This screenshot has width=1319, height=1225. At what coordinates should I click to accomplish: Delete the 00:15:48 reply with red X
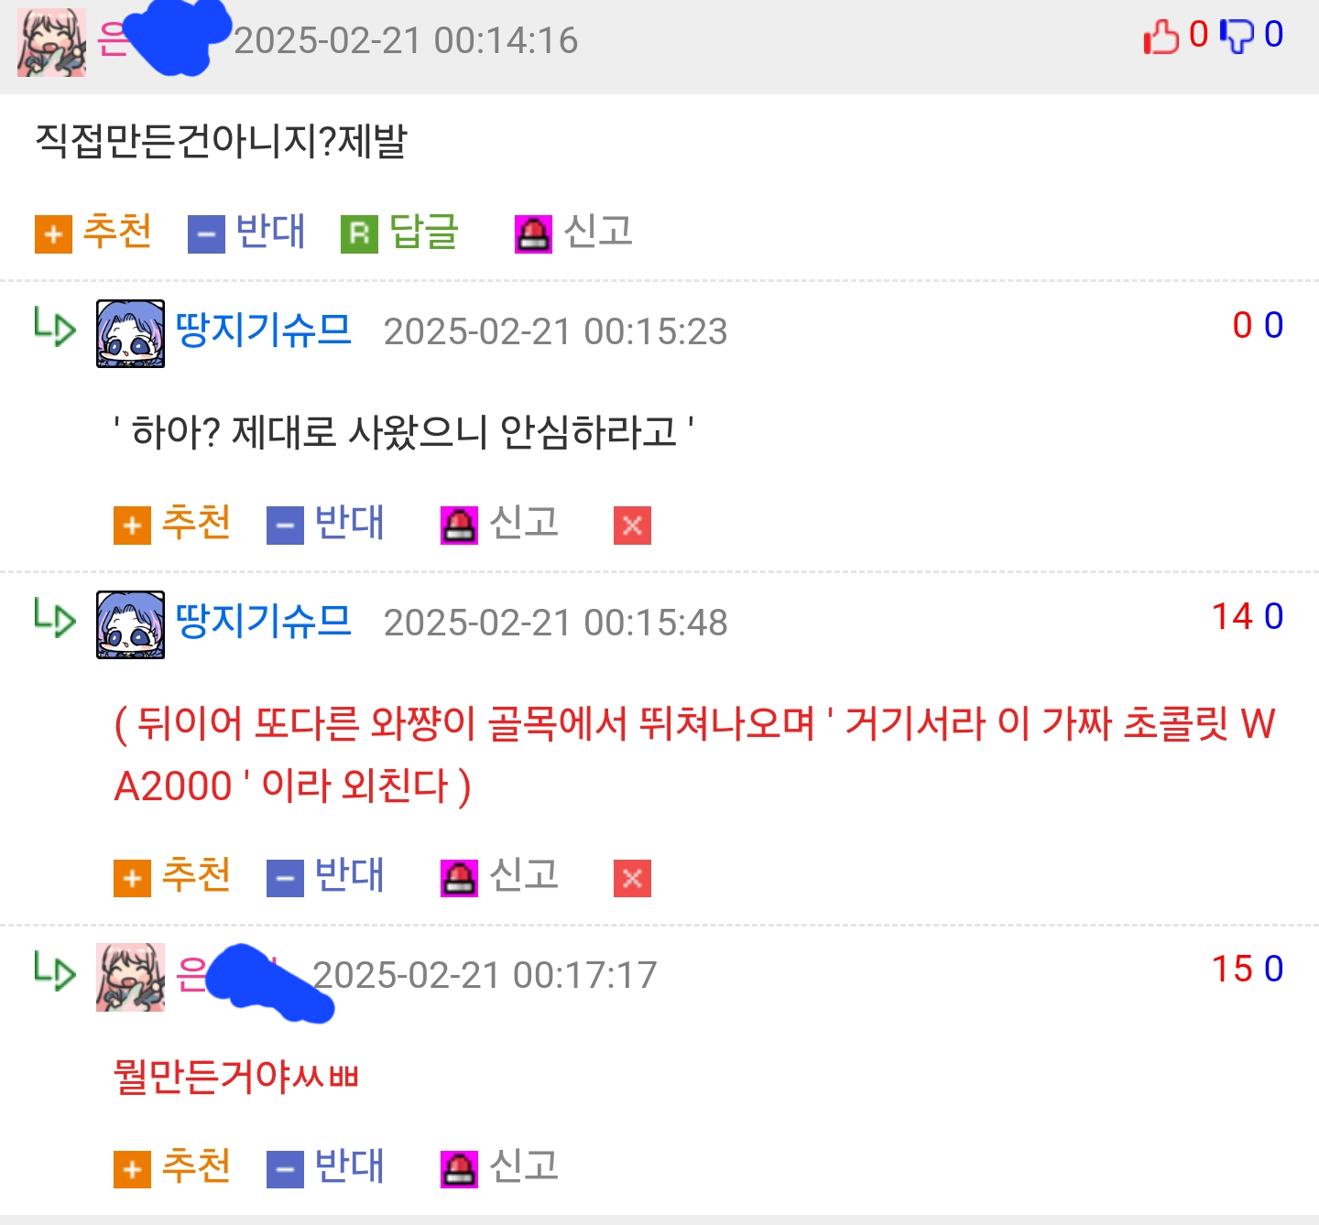click(x=632, y=879)
